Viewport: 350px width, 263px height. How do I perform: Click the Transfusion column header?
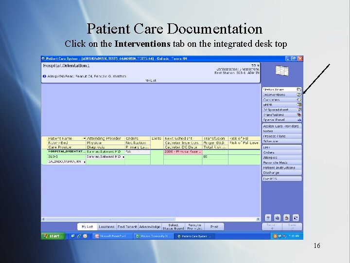tap(215, 138)
